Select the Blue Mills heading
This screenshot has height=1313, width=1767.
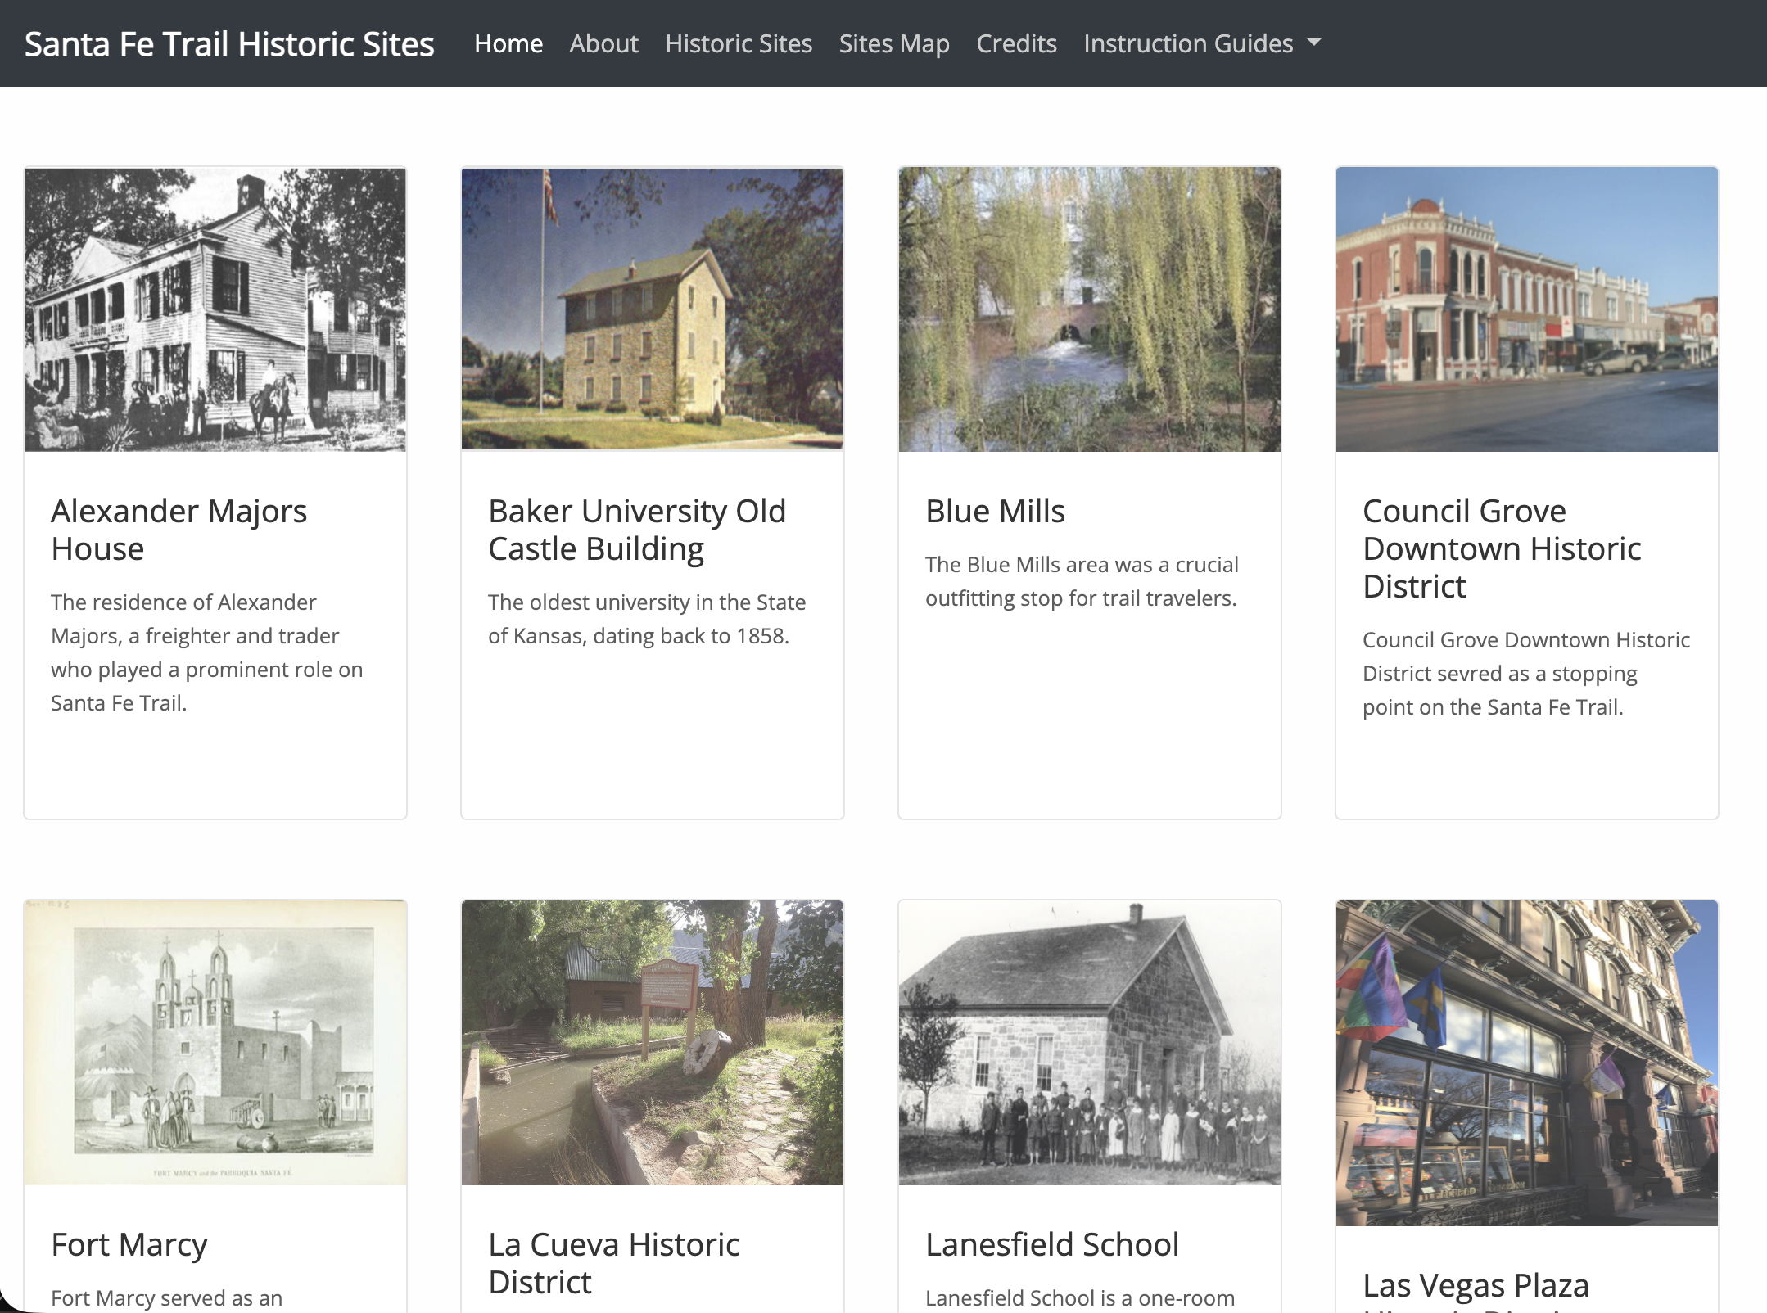(x=996, y=510)
